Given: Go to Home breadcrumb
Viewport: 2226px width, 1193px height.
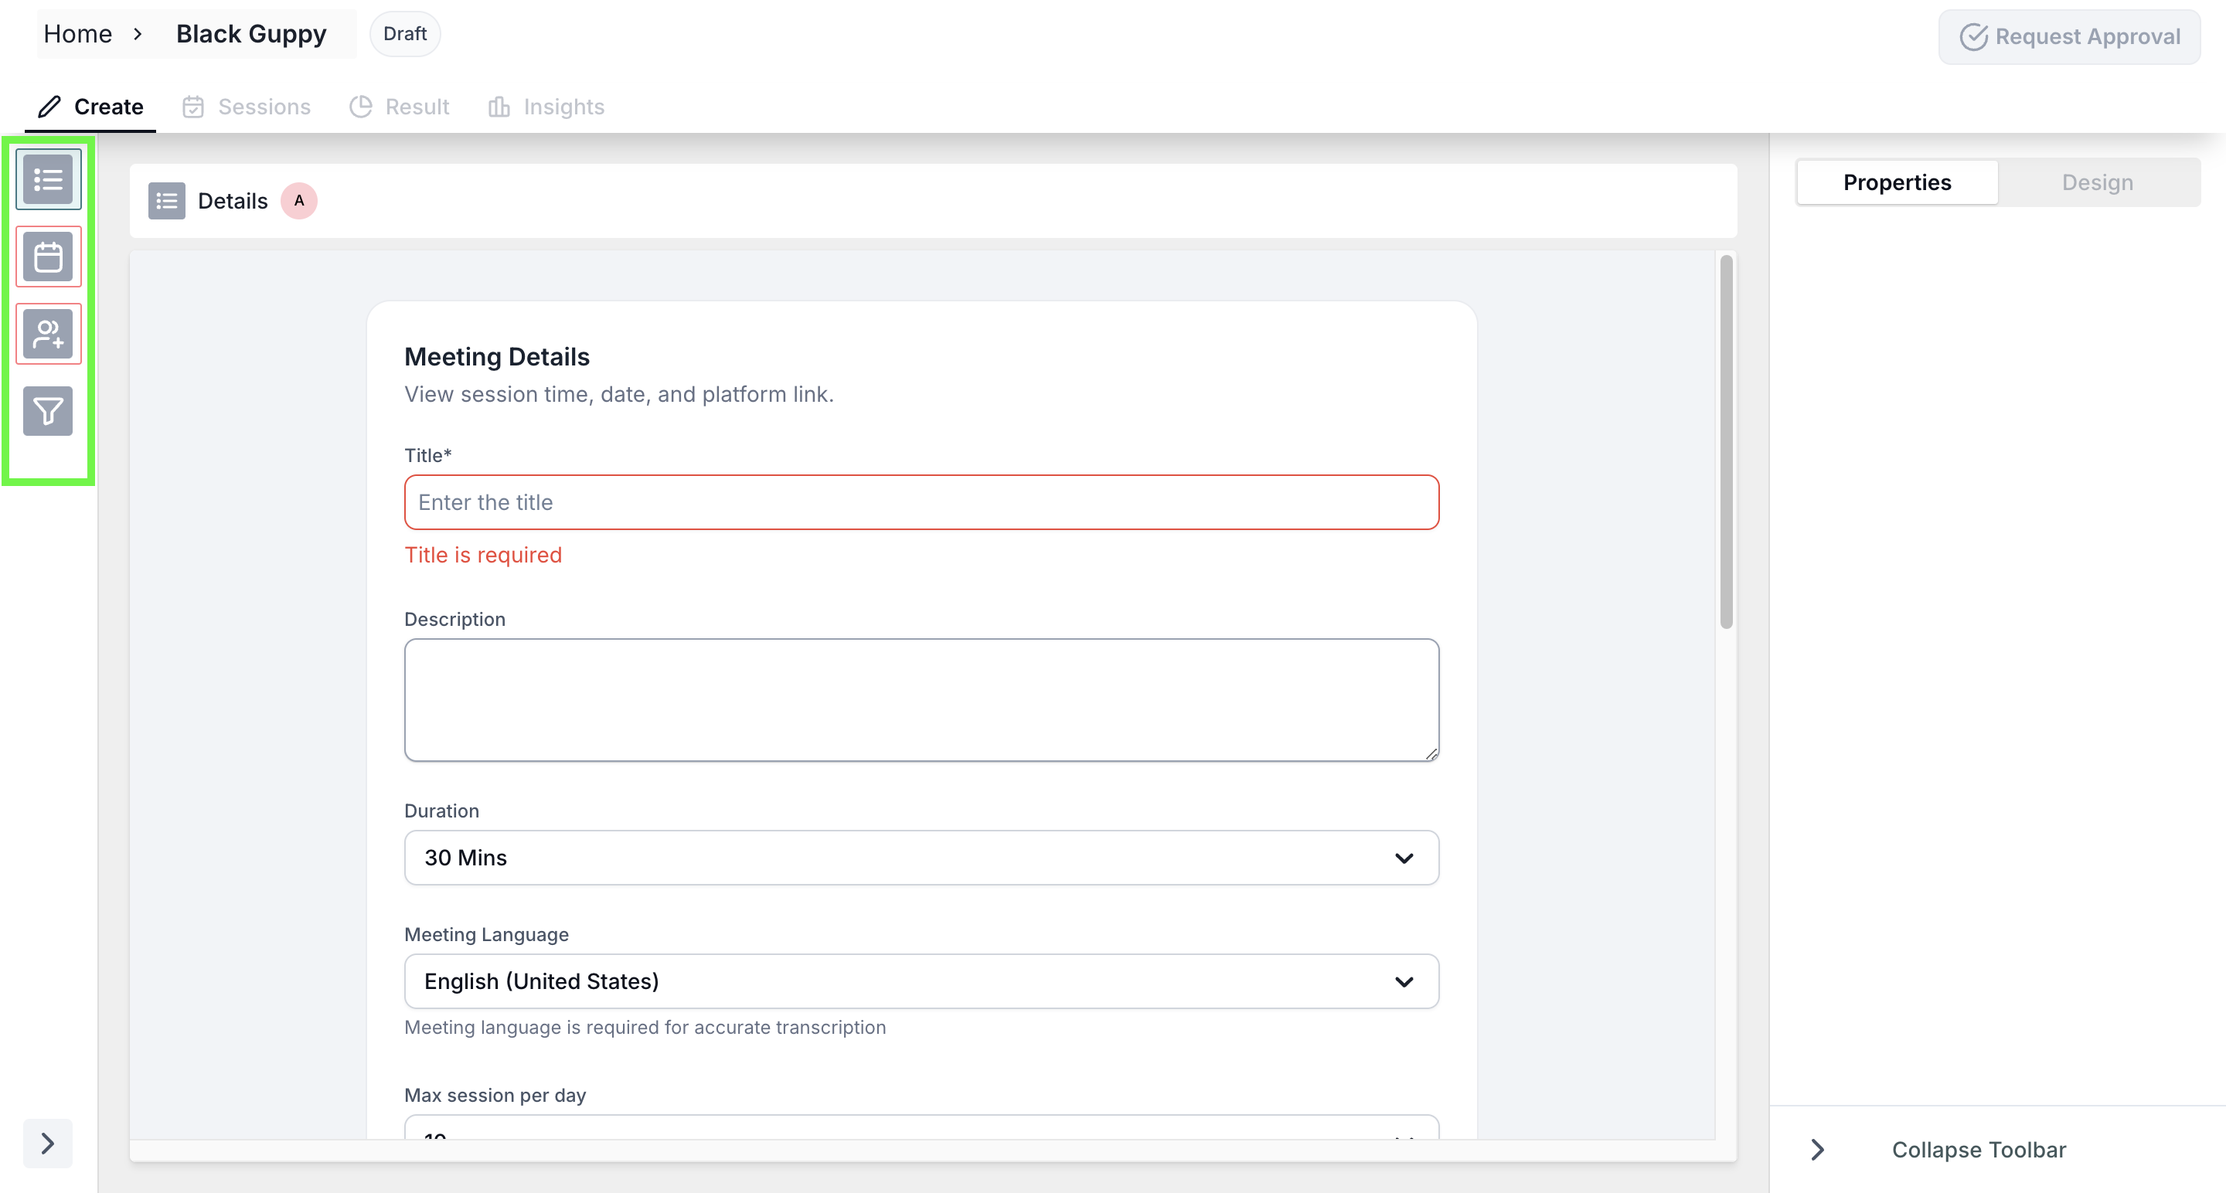Looking at the screenshot, I should pyautogui.click(x=78, y=34).
